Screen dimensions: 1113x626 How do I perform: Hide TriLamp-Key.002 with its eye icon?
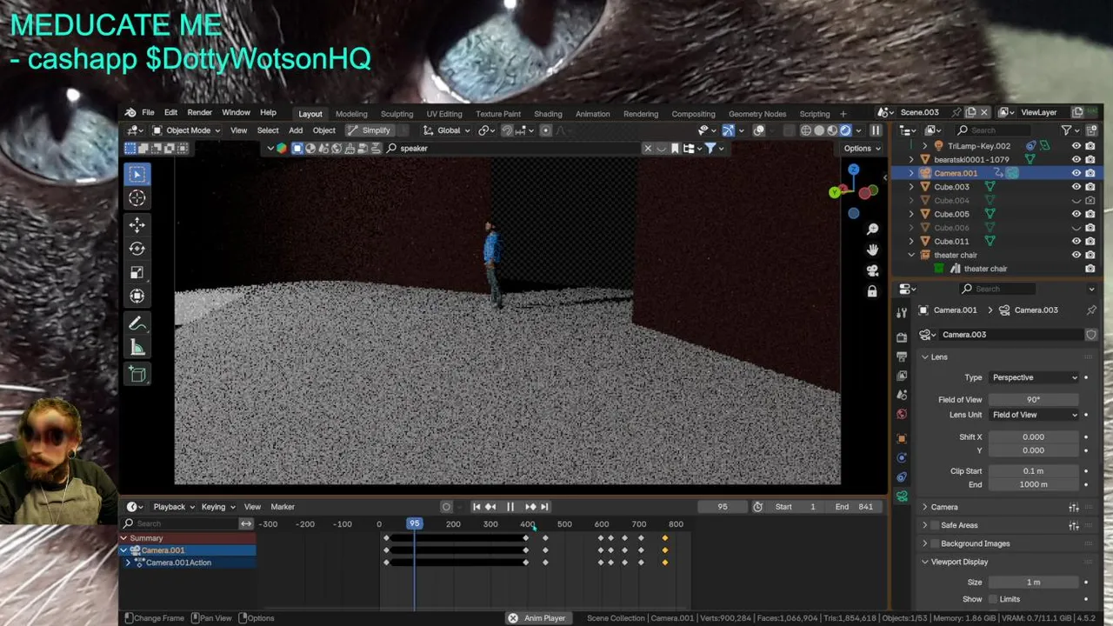tap(1076, 146)
